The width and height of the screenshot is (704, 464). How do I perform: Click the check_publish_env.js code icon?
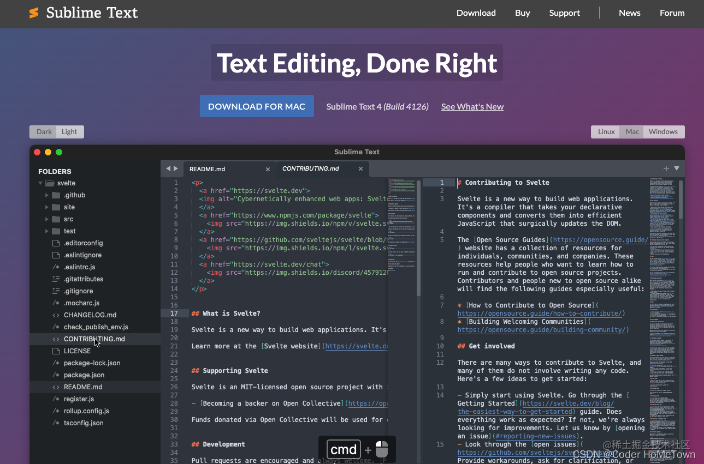[x=56, y=327]
